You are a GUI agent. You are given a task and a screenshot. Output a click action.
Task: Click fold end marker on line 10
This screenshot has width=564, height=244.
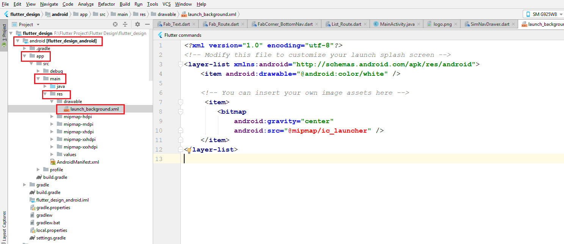(180, 131)
